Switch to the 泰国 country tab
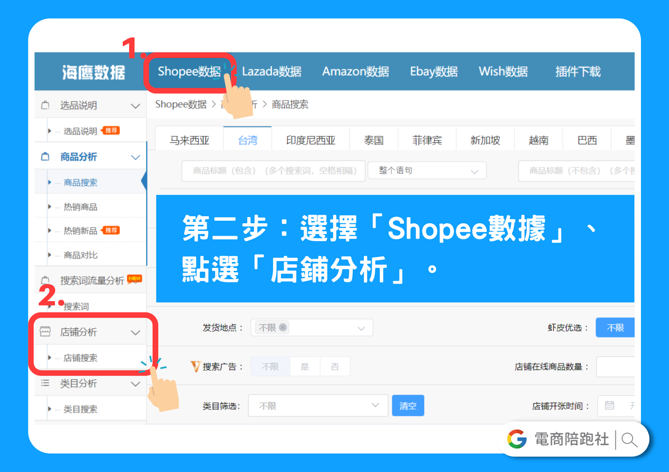The image size is (669, 472). (374, 140)
